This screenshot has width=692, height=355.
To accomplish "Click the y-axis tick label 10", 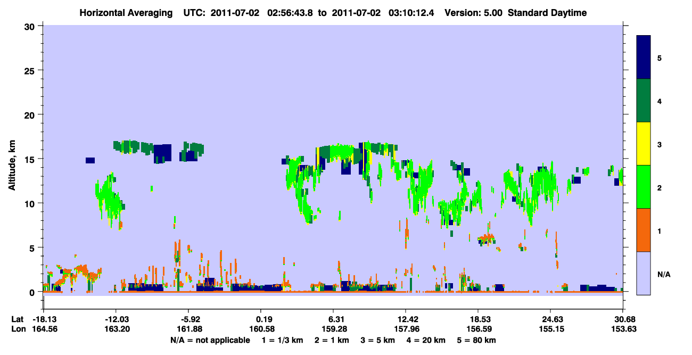I will pyautogui.click(x=31, y=203).
